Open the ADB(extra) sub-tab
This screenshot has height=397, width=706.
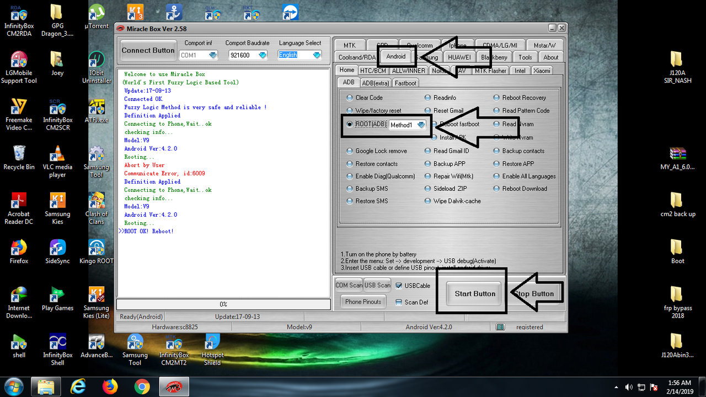tap(375, 83)
